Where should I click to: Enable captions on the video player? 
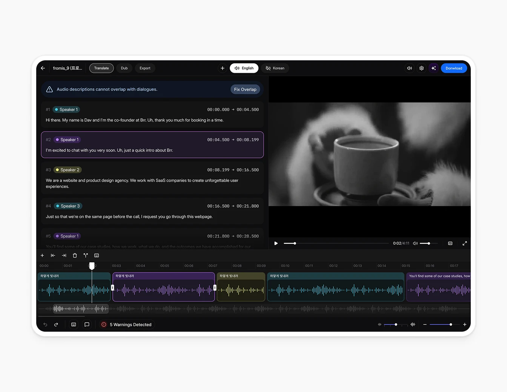click(x=450, y=243)
